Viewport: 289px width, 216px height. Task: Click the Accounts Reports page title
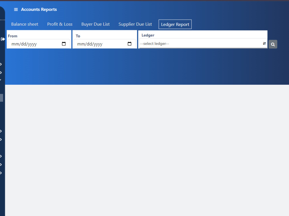[x=39, y=10]
